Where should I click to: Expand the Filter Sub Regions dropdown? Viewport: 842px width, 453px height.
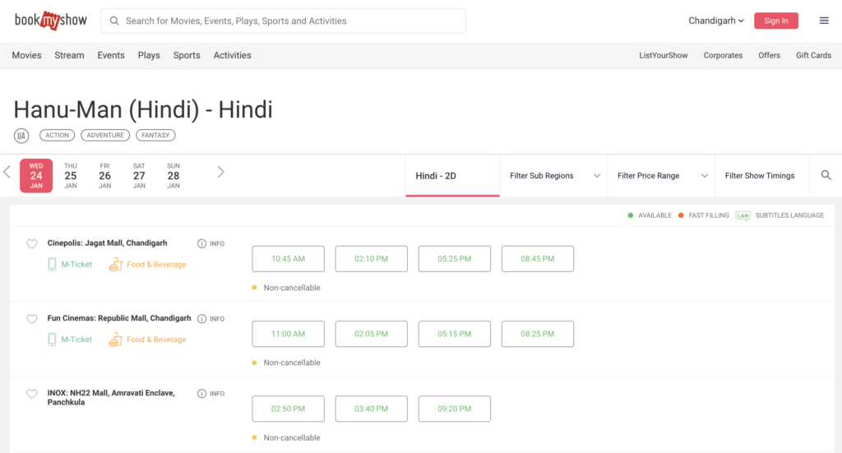(554, 176)
